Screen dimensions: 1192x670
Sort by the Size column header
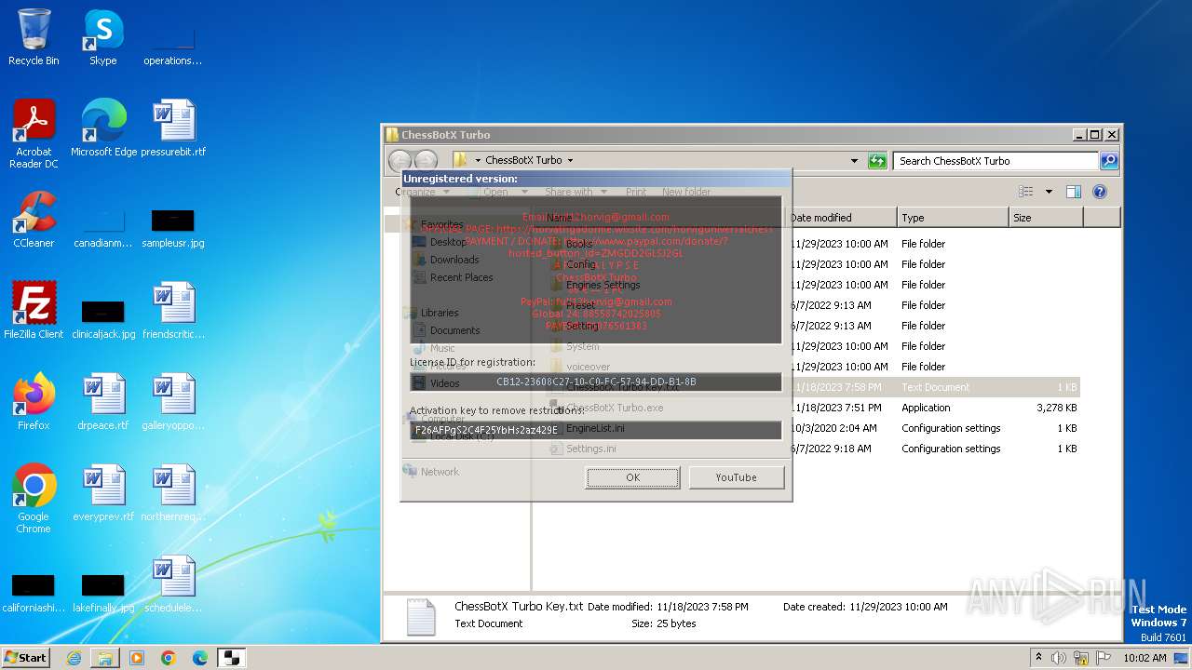point(1046,218)
